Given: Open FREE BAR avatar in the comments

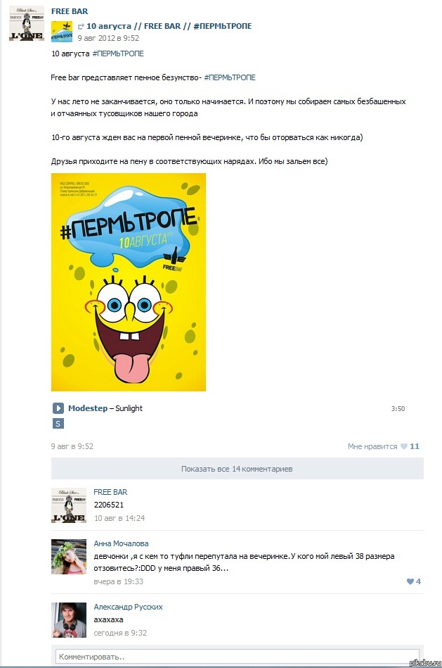Looking at the screenshot, I should (x=69, y=505).
